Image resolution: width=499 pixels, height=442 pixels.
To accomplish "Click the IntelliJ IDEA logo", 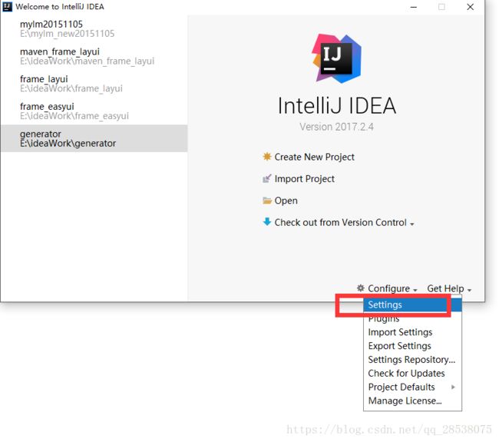I will (x=337, y=58).
